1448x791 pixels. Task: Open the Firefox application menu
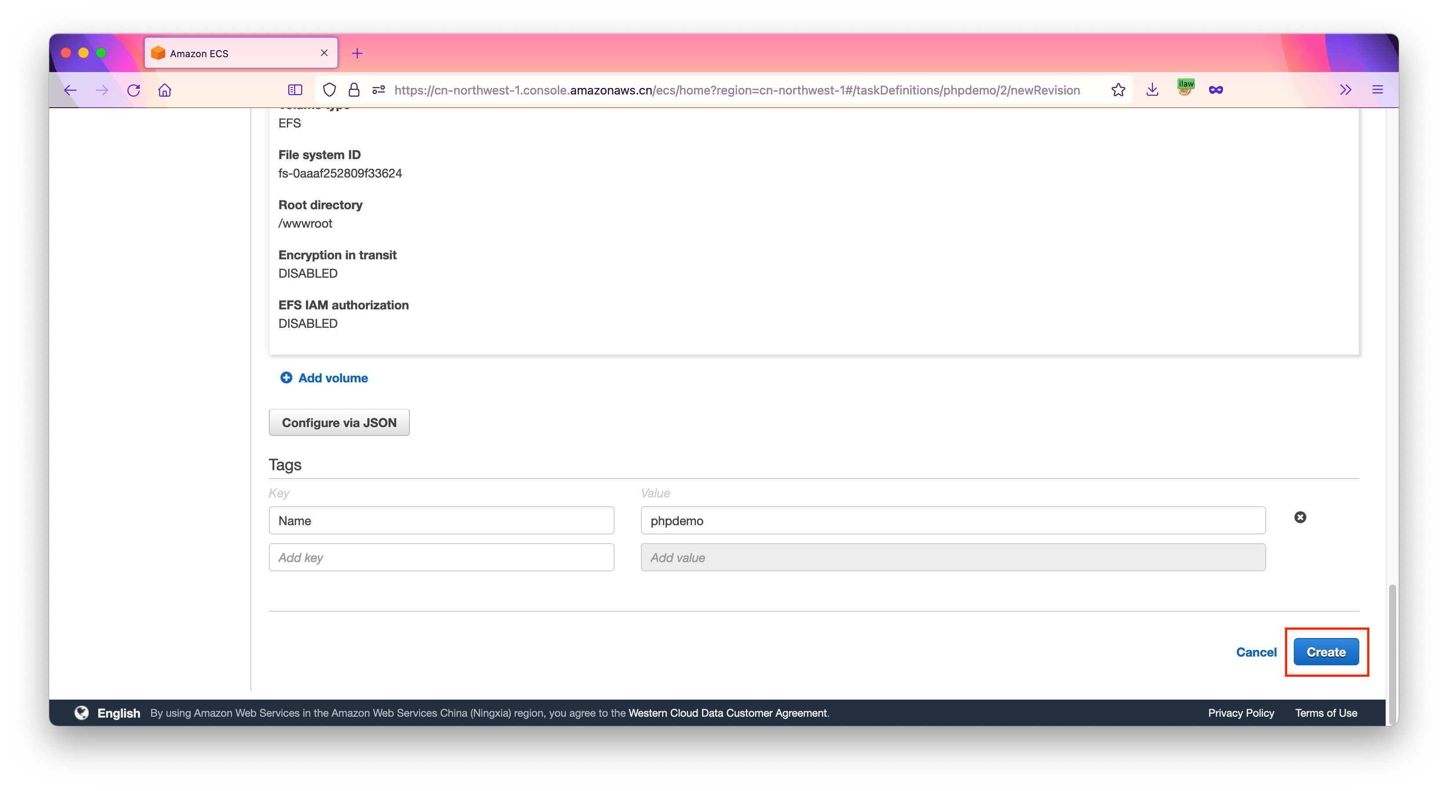click(x=1377, y=90)
